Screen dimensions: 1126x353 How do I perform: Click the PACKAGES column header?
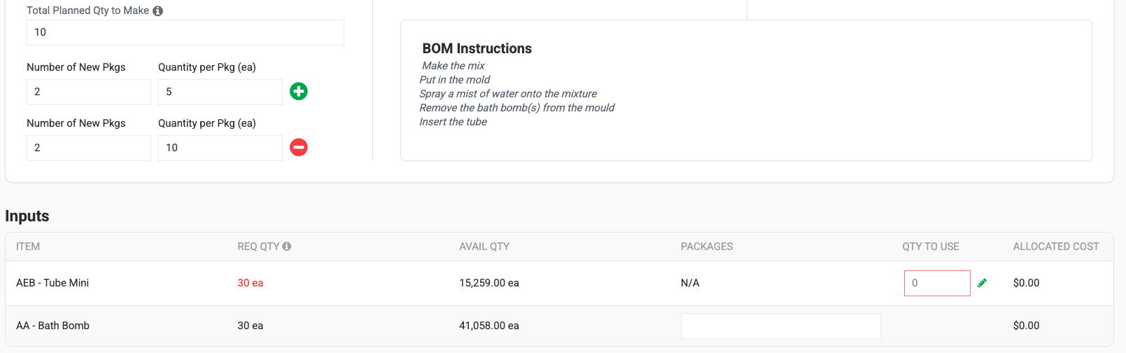707,247
